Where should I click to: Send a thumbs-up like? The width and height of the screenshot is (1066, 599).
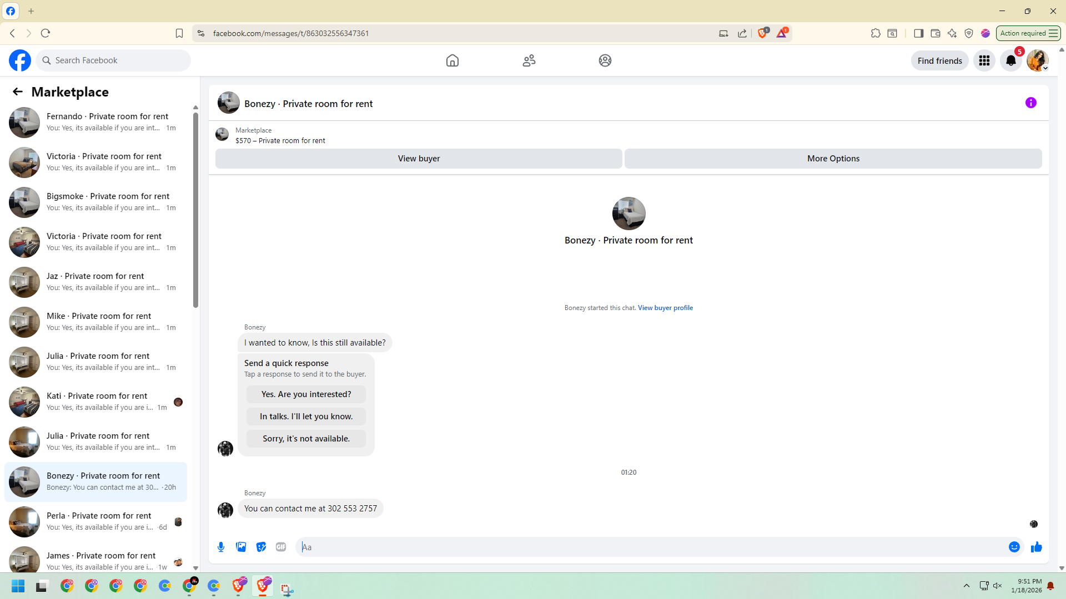coord(1036,547)
